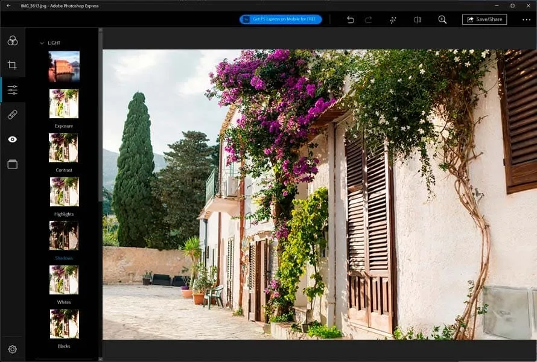Open the Red-Eye removal tool

[12, 139]
